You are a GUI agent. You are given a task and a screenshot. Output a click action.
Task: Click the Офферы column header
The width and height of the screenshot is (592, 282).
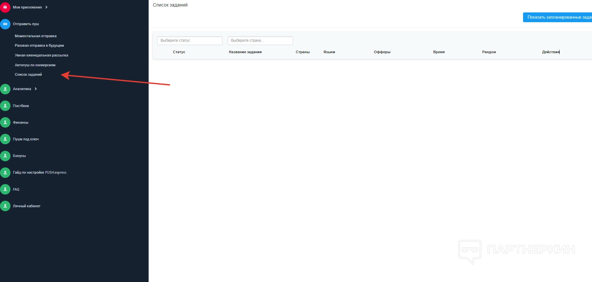[382, 52]
